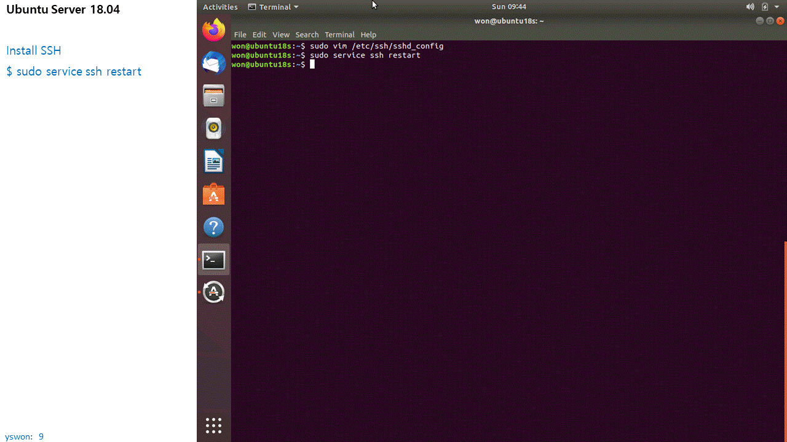Maximize the terminal window
The height and width of the screenshot is (442, 787).
point(770,21)
